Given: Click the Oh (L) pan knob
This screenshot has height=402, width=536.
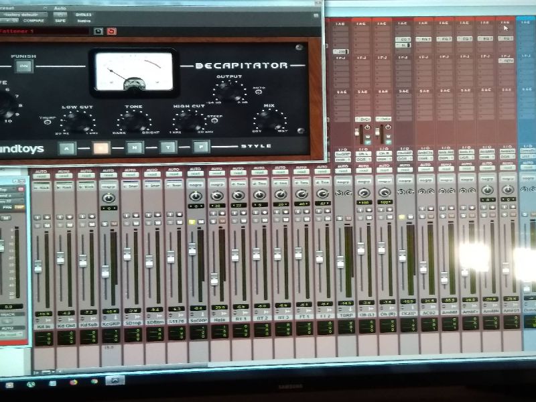Looking at the screenshot, I should tap(364, 193).
